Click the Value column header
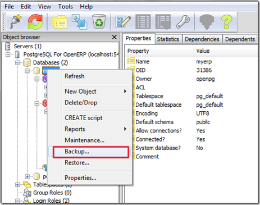Screen dimensions: 260x205 click(x=226, y=51)
